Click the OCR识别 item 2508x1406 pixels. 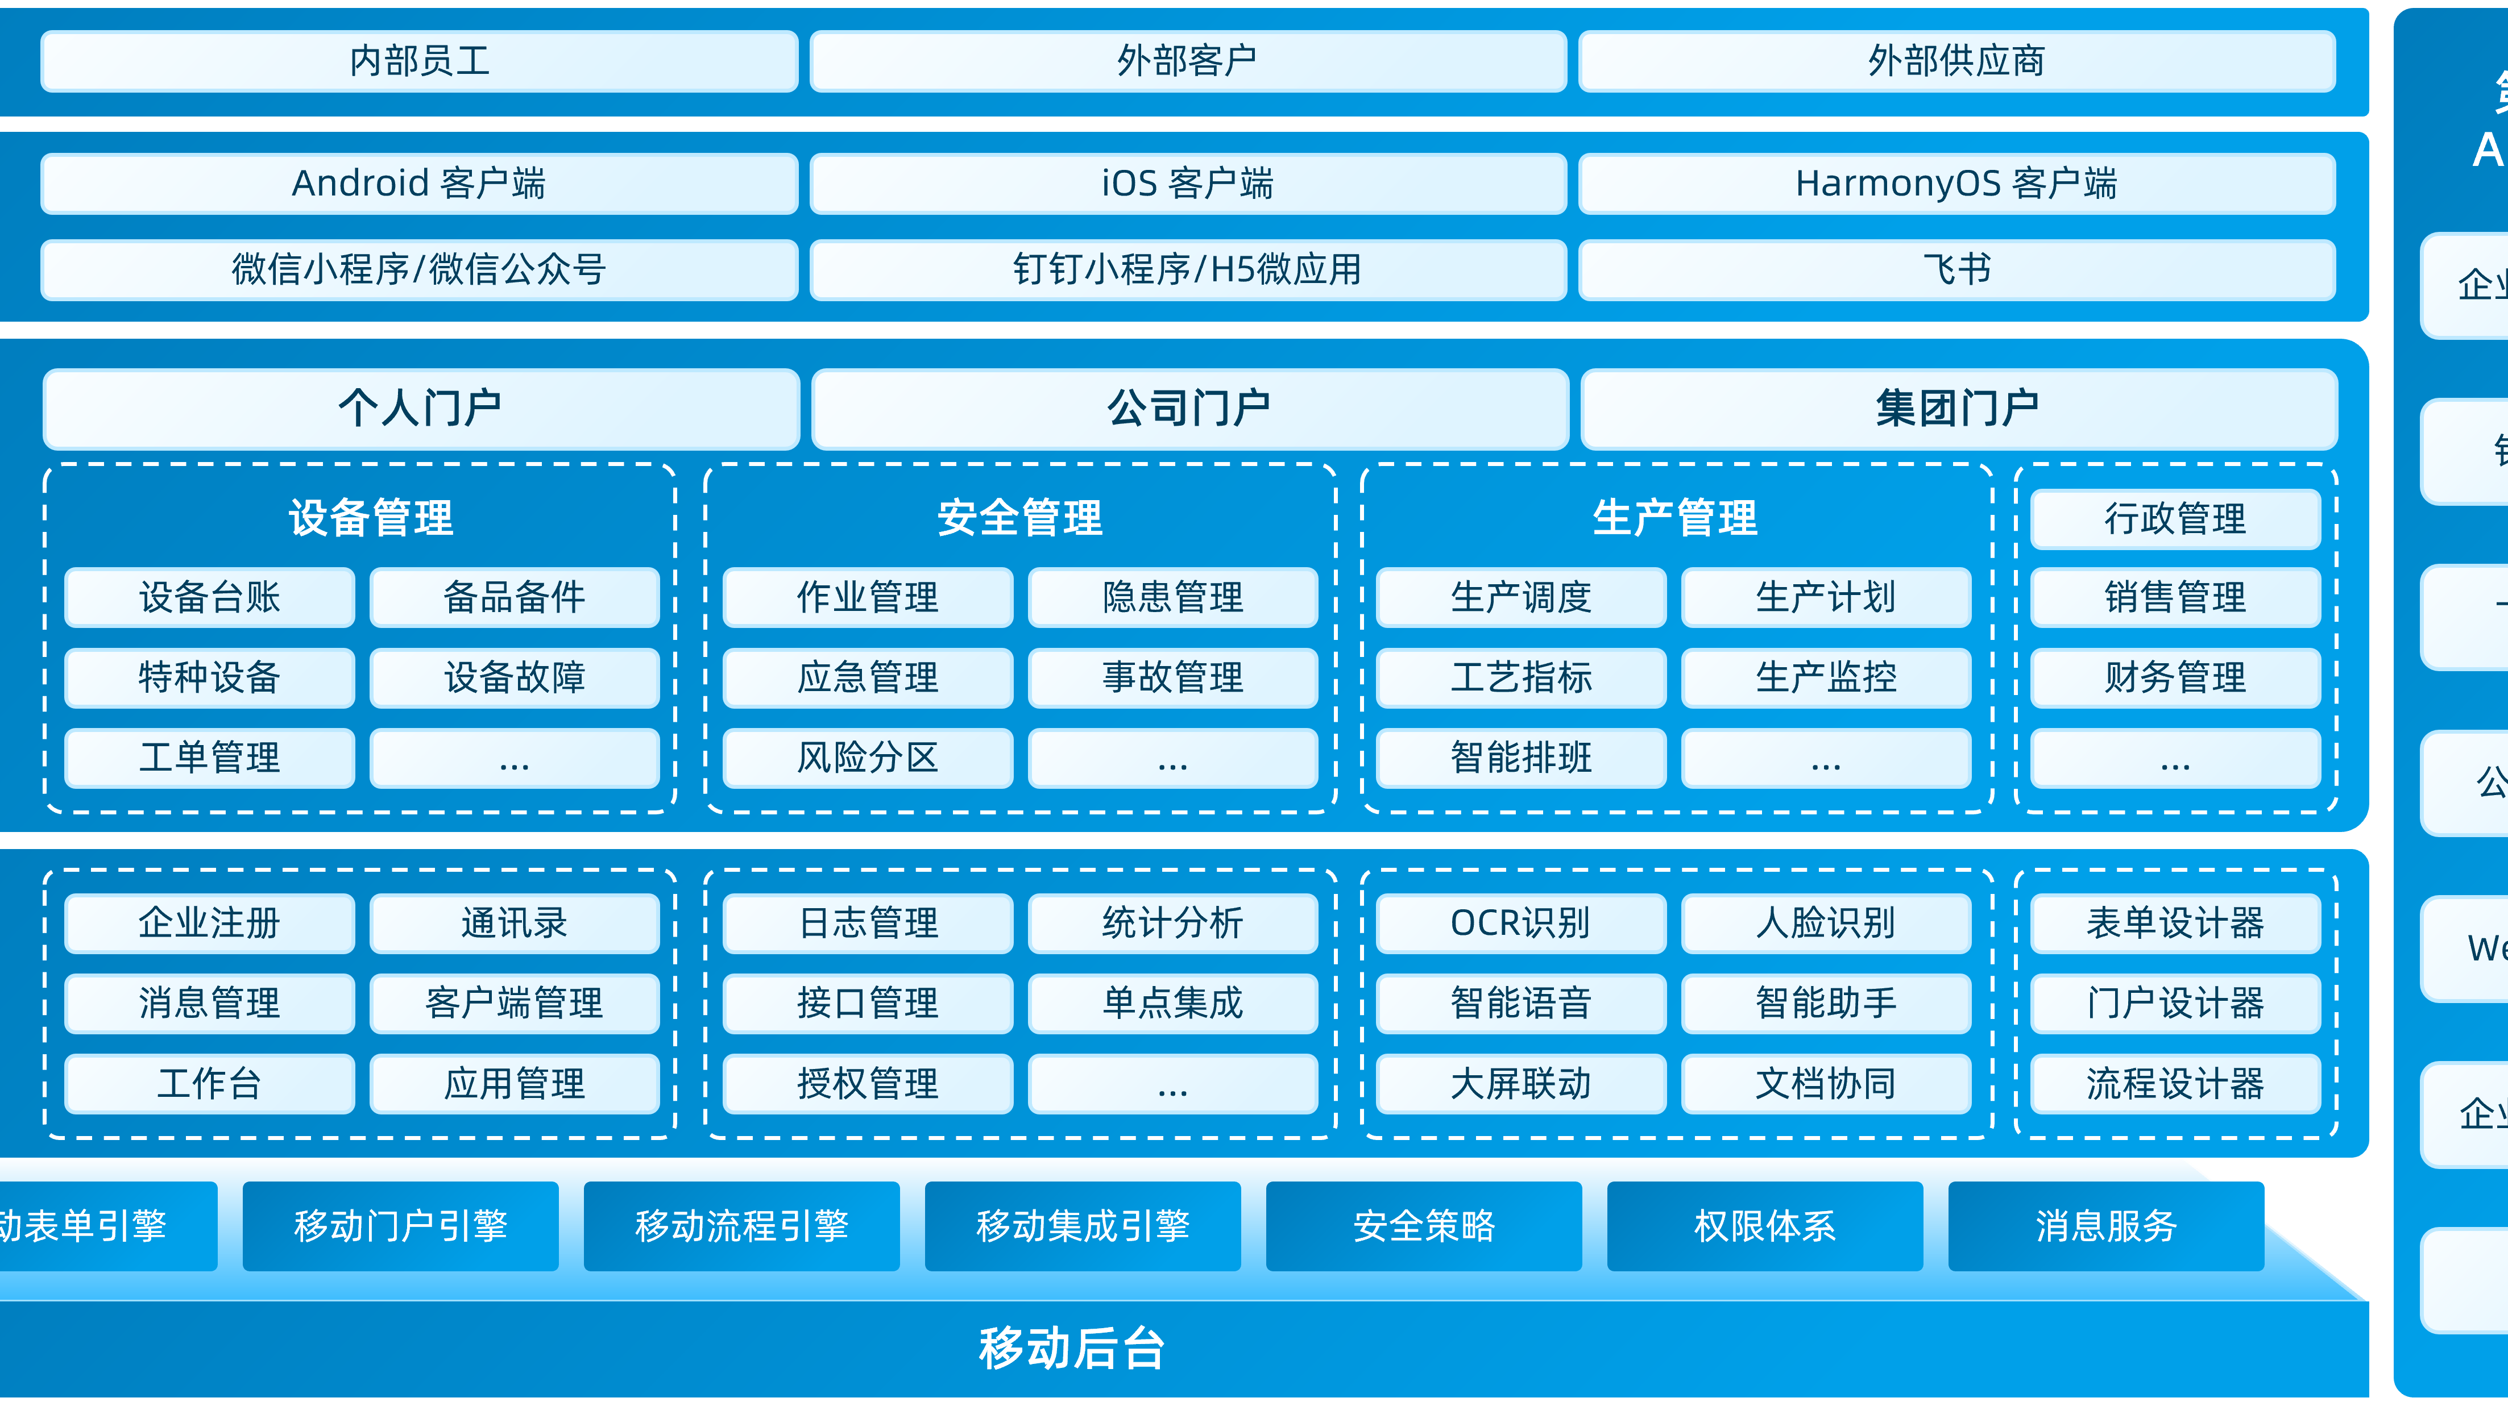tap(1521, 924)
